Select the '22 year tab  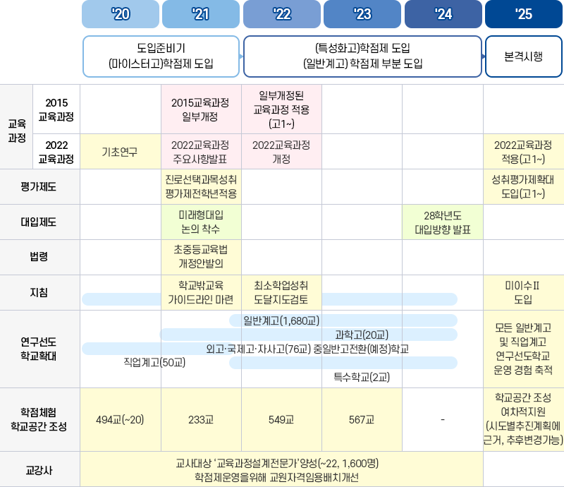pyautogui.click(x=282, y=14)
